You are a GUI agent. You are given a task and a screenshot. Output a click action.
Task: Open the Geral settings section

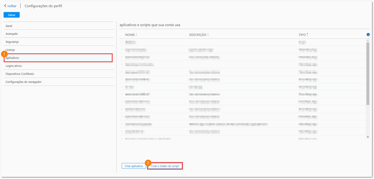point(58,26)
